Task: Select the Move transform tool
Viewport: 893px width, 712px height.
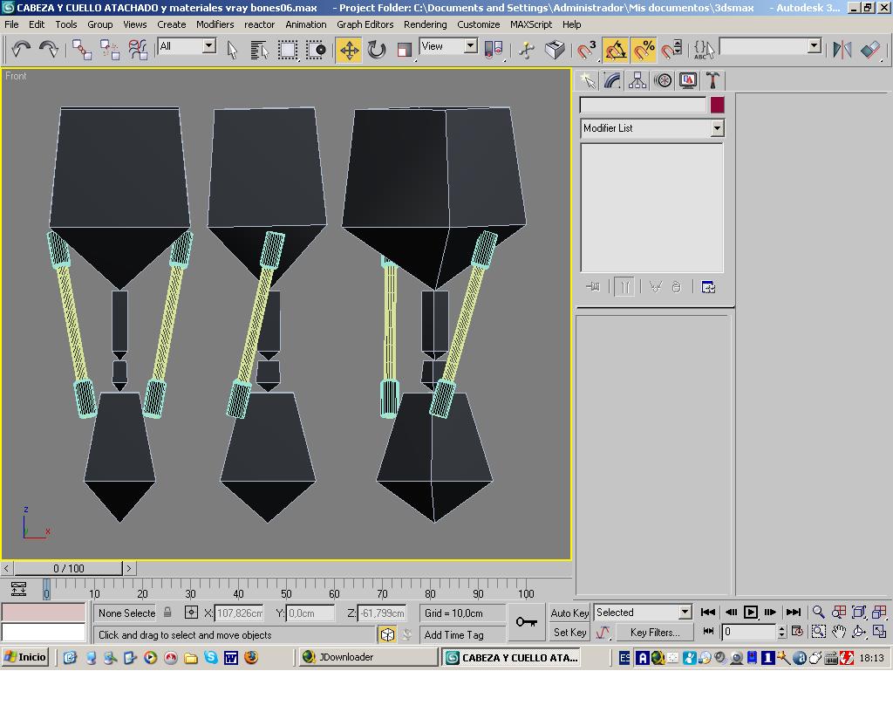Action: coord(349,50)
